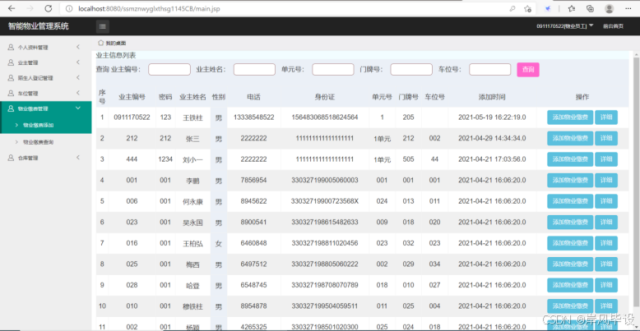Add 物业缴费 for owner 王柏弘
This screenshot has height=331, width=640.
click(570, 243)
